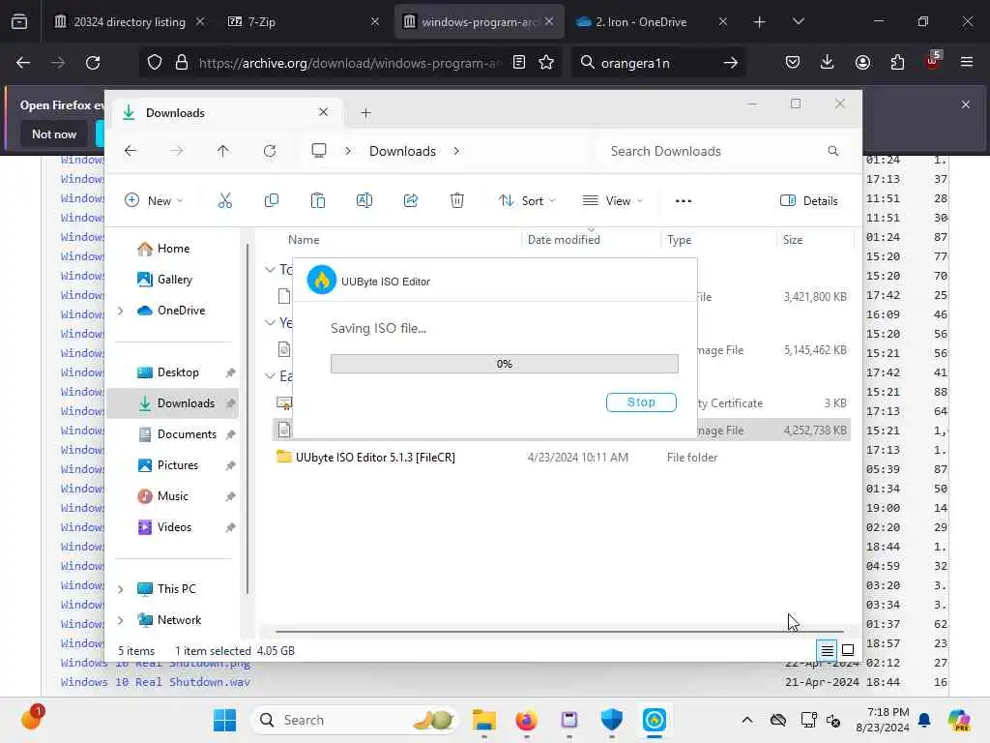Click the Search Downloads field

tap(724, 151)
